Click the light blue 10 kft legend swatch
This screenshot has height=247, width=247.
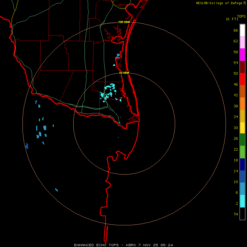pos(242,189)
